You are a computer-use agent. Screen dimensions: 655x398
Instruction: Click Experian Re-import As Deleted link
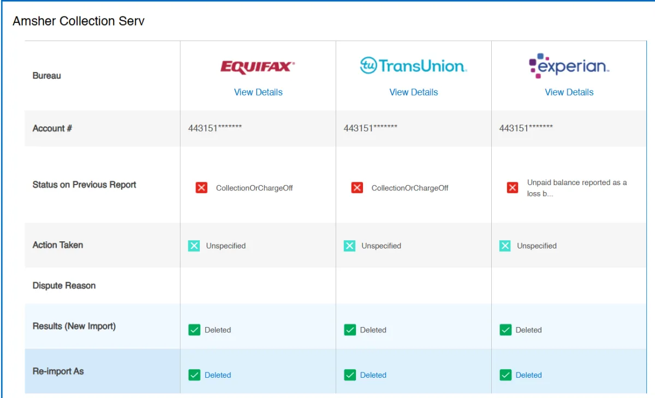click(x=529, y=375)
